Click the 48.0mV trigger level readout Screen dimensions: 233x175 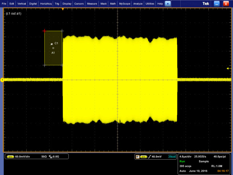[x=157, y=157]
